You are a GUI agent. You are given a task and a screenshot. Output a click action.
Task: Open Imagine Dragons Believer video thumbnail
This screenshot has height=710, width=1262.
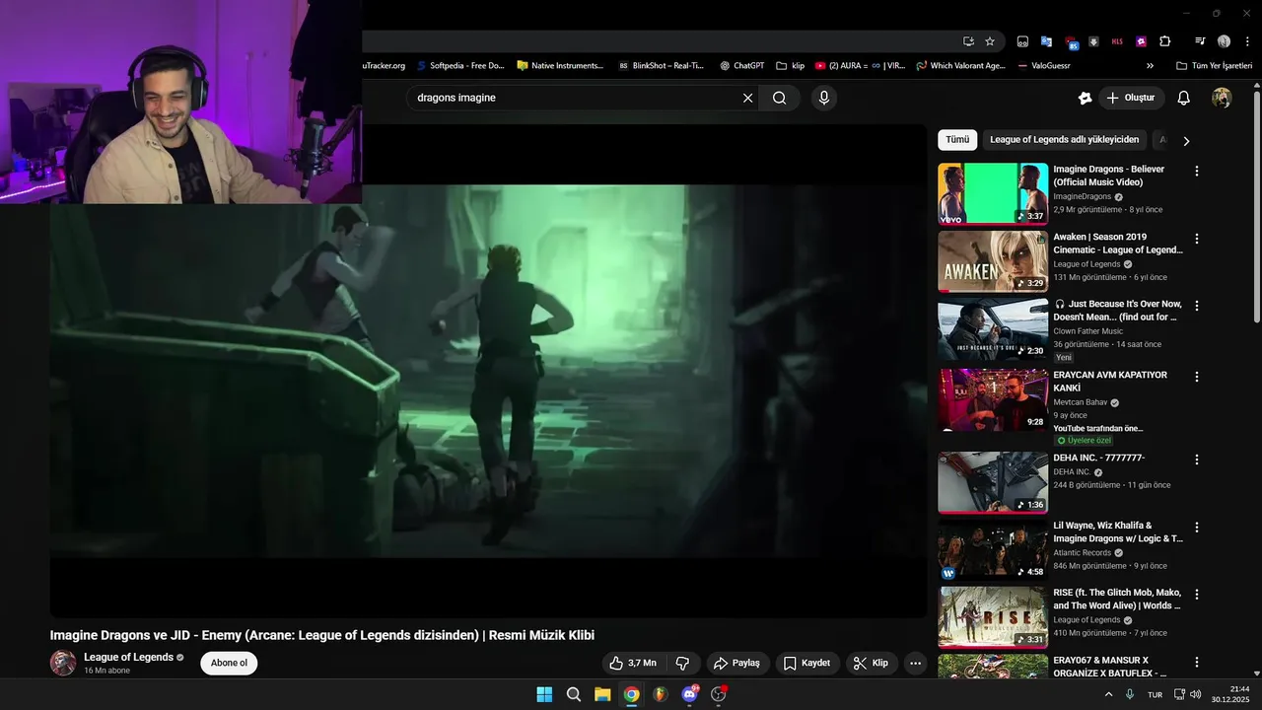[x=993, y=193]
